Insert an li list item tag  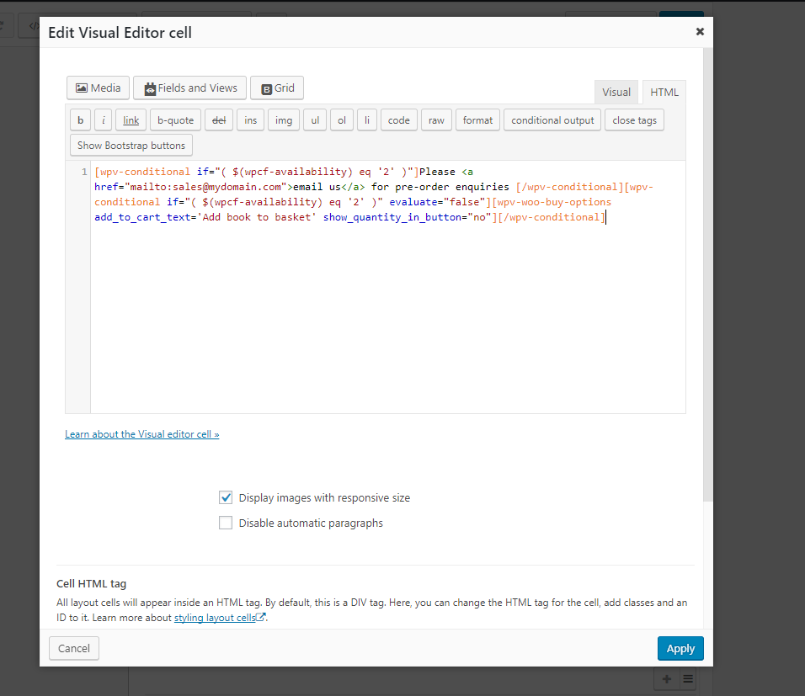tap(367, 120)
